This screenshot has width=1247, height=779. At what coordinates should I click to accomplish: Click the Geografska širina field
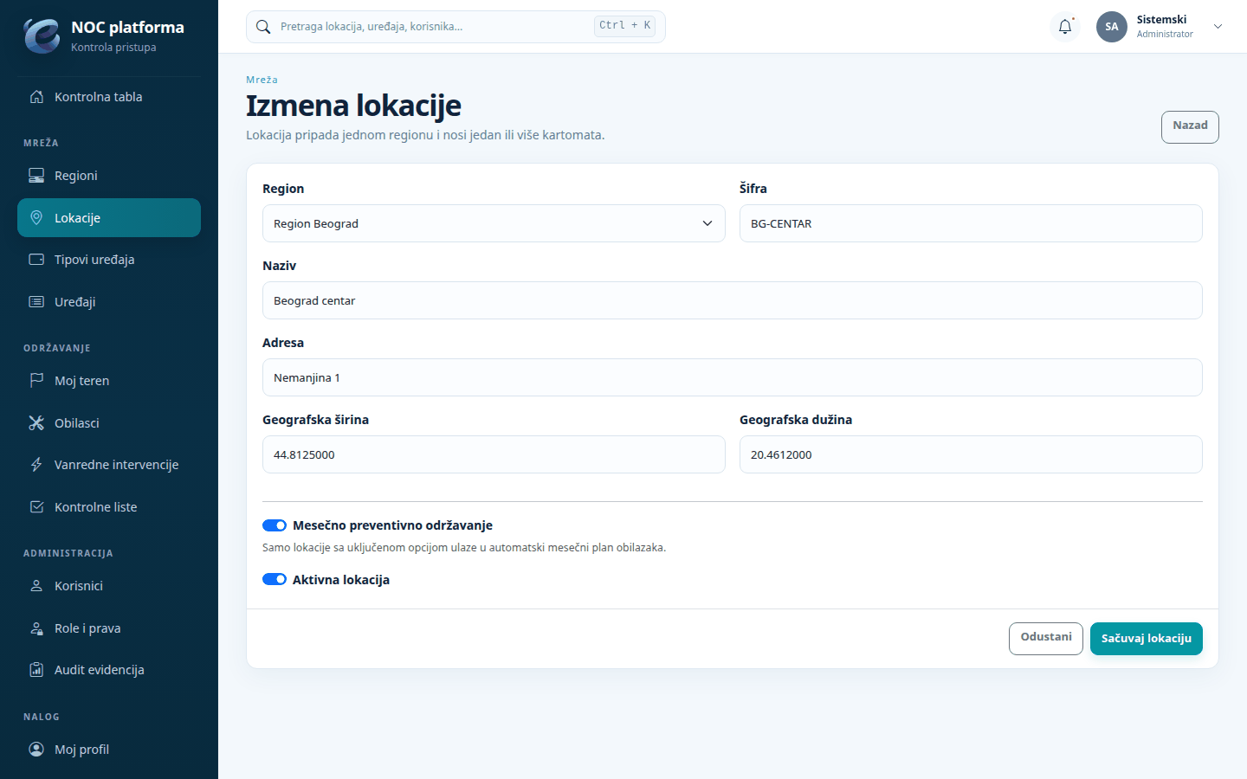tap(494, 454)
